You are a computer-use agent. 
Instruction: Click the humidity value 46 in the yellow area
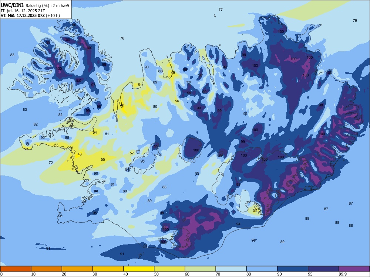coord(122,105)
